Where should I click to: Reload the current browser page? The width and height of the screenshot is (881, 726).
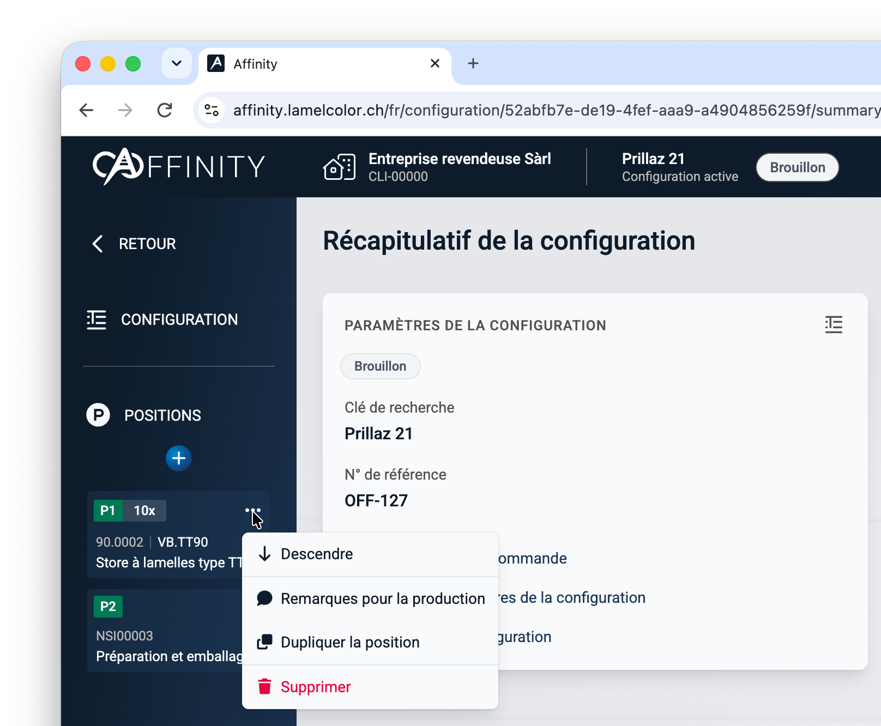tap(165, 111)
